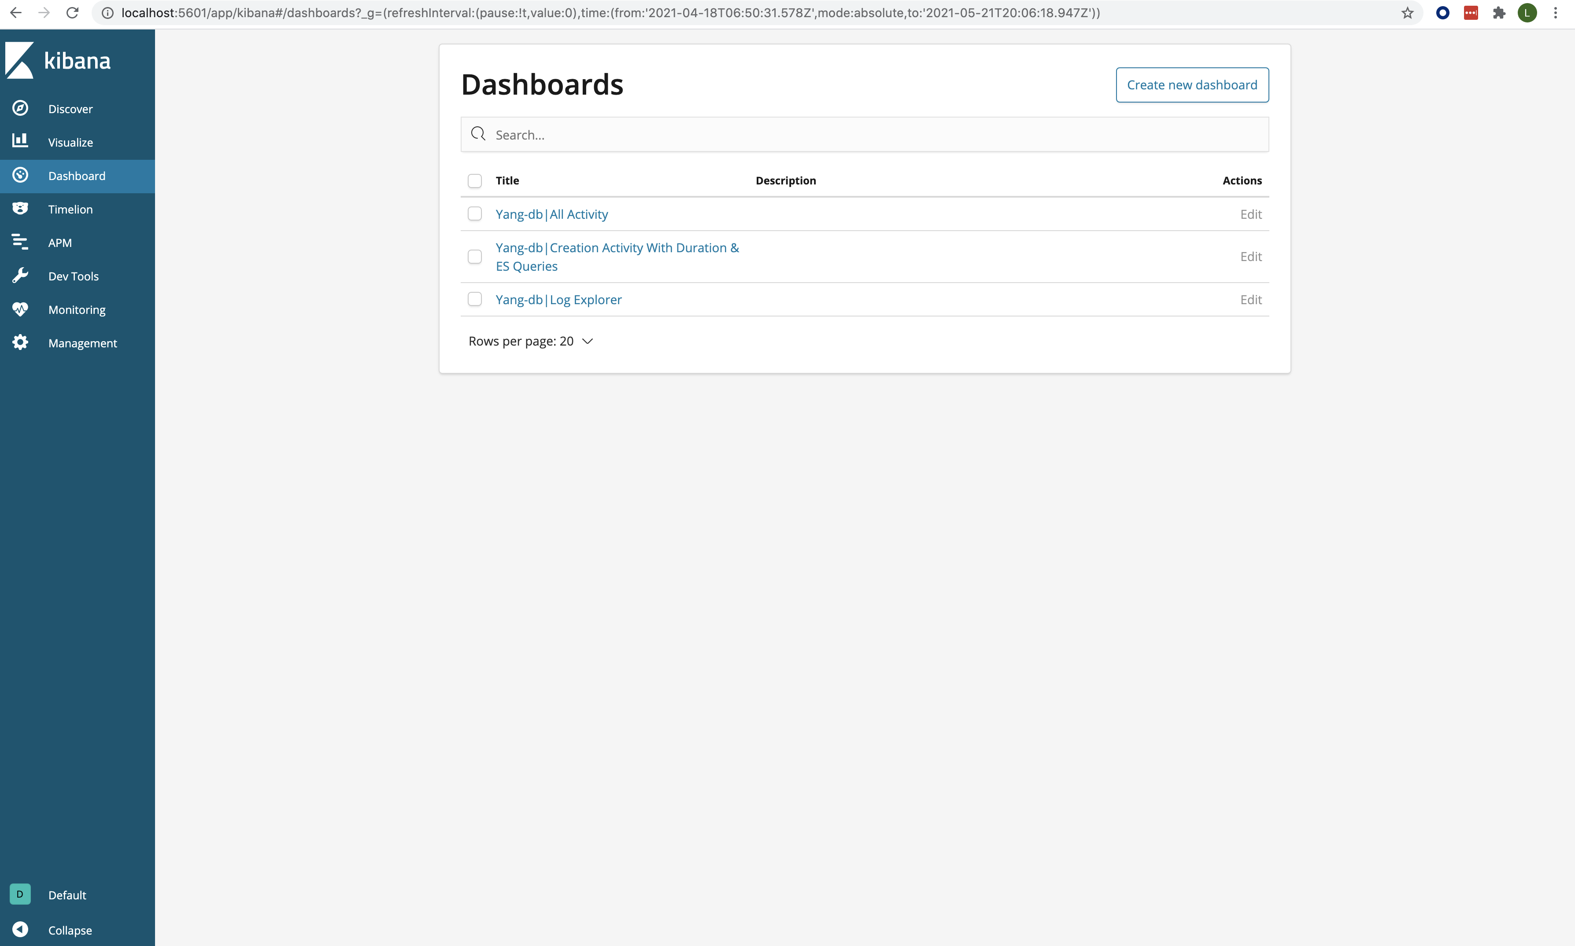Go back with browser back arrow
This screenshot has height=946, width=1575.
point(16,13)
